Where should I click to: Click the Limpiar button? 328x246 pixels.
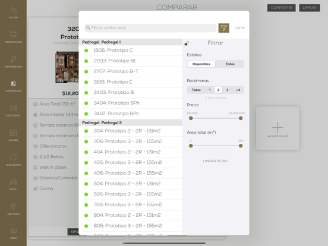point(310,8)
